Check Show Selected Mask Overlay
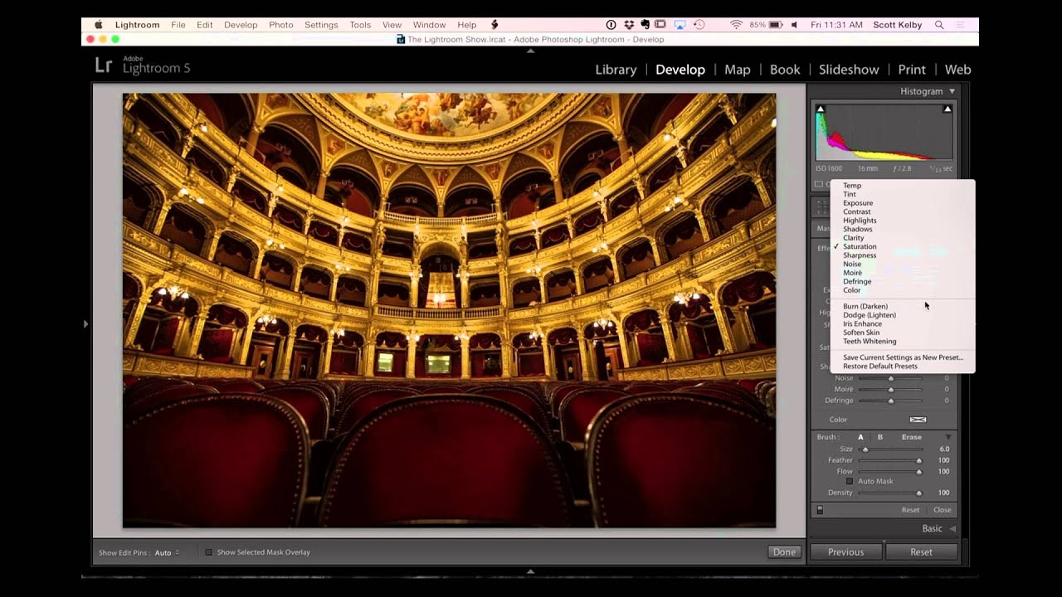The height and width of the screenshot is (597, 1062). (209, 552)
